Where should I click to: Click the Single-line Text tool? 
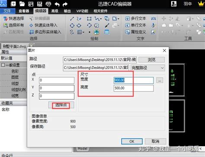pos(135,25)
